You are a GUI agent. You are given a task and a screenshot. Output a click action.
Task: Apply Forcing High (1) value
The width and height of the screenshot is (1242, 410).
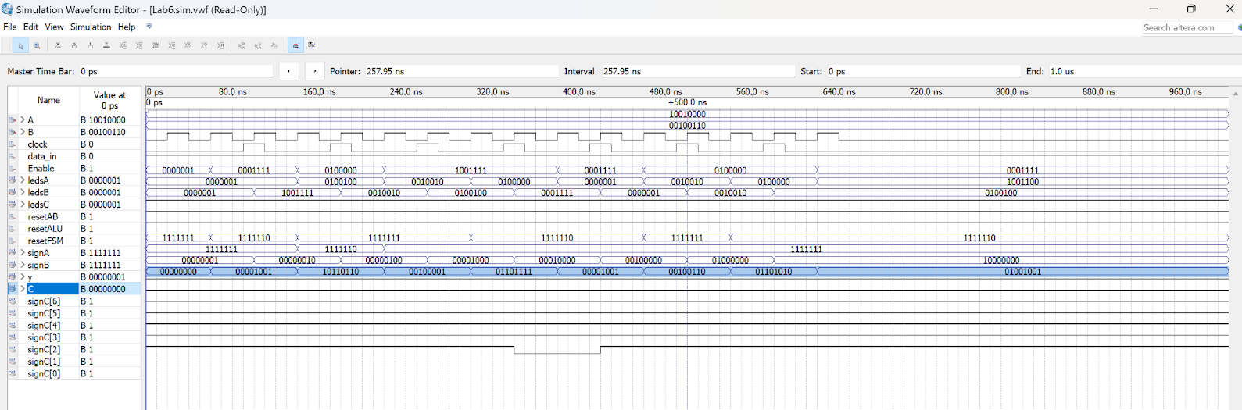point(91,45)
